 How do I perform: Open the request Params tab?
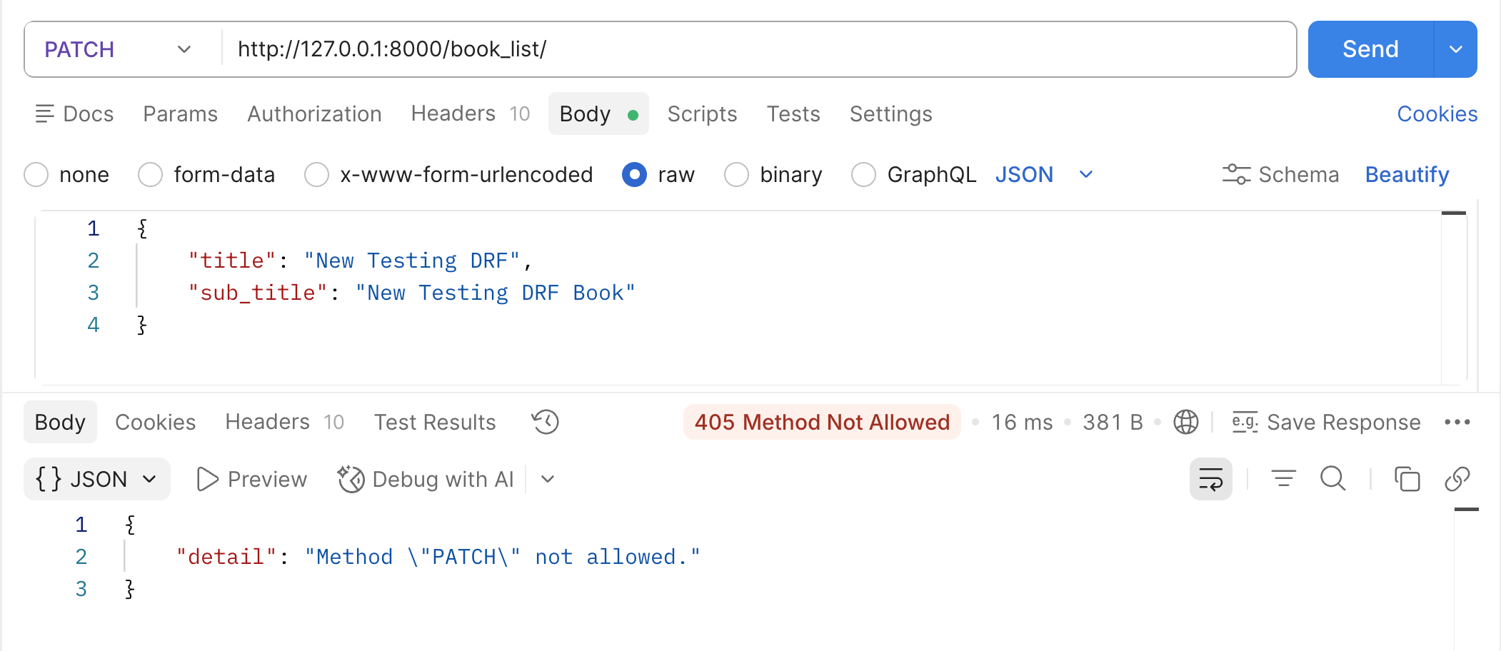point(180,113)
